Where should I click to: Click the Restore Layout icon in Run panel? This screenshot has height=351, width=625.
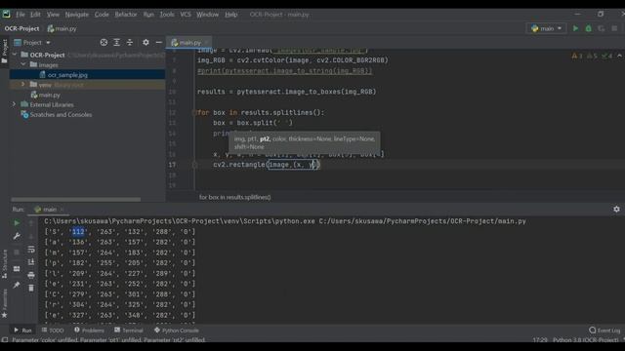point(17,269)
